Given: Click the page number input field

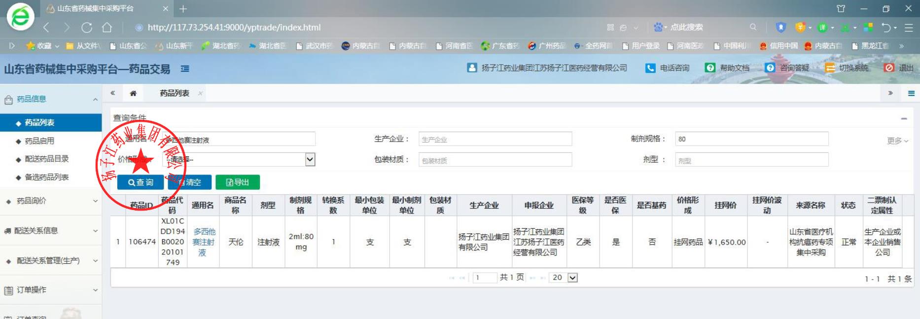Looking at the screenshot, I should (485, 278).
